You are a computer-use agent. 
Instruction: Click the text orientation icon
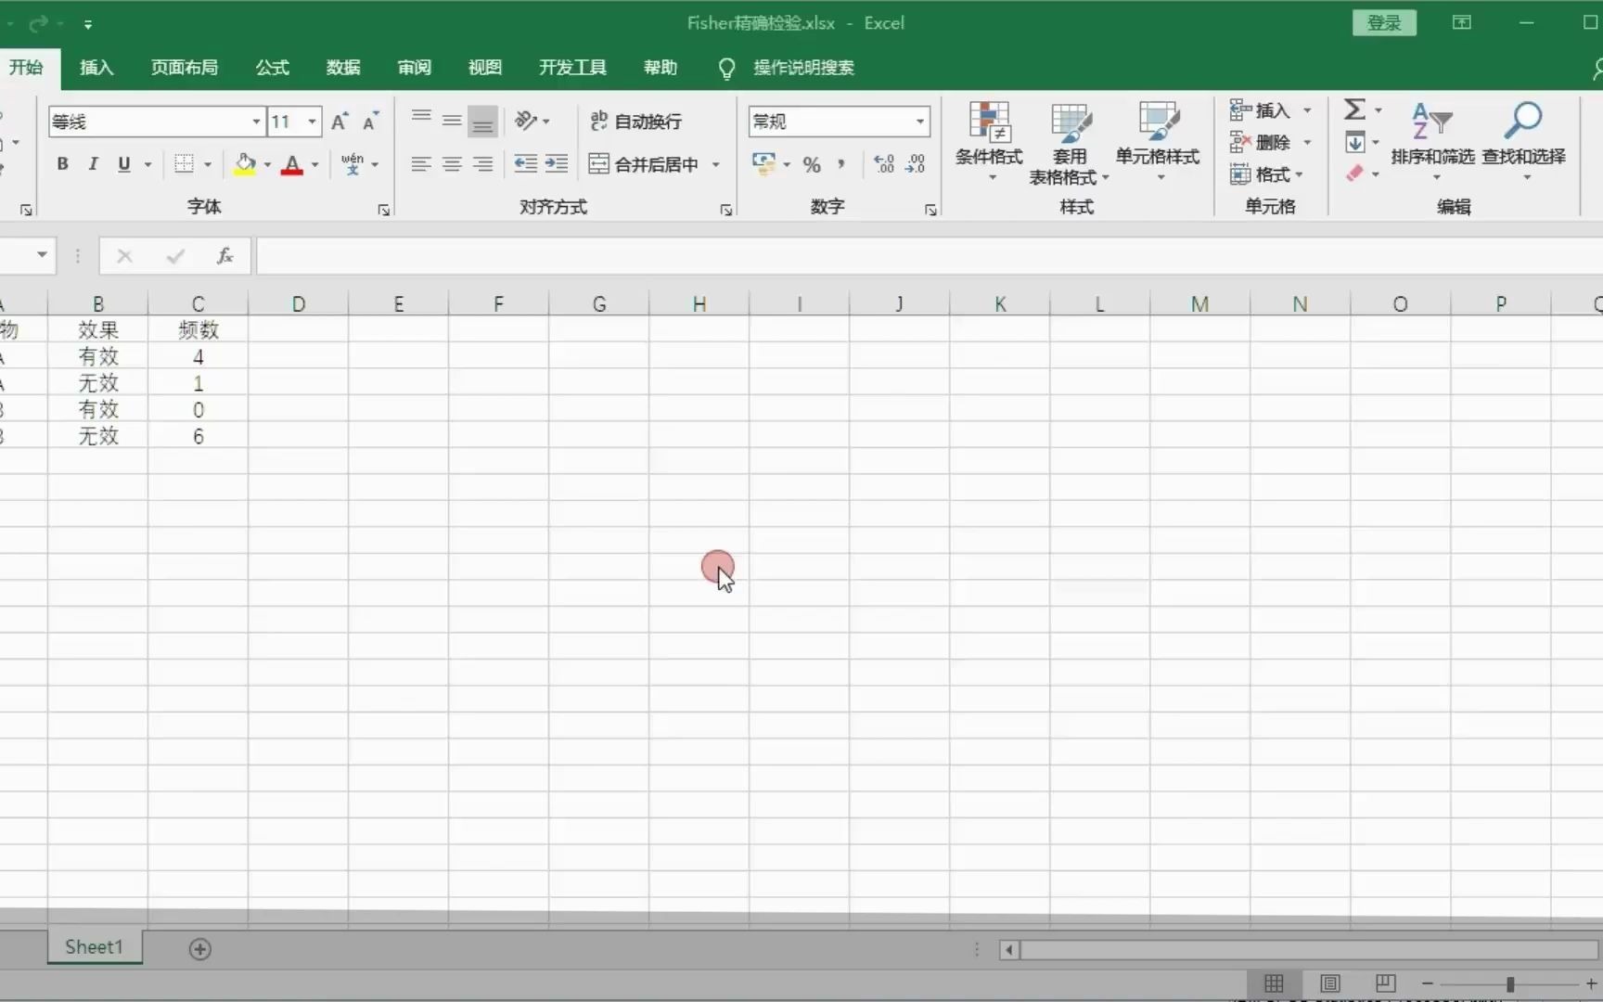[526, 121]
